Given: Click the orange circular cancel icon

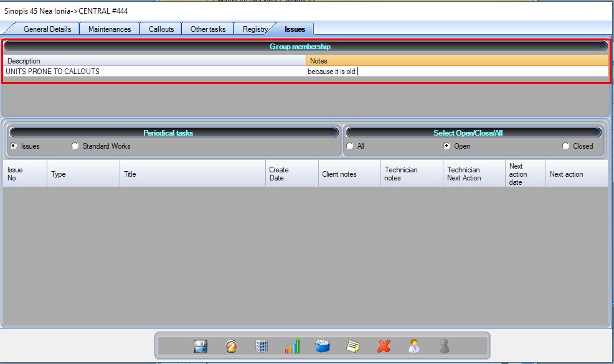Looking at the screenshot, I should (231, 346).
